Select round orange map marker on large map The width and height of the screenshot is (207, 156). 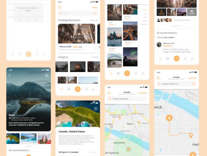(x=169, y=118)
